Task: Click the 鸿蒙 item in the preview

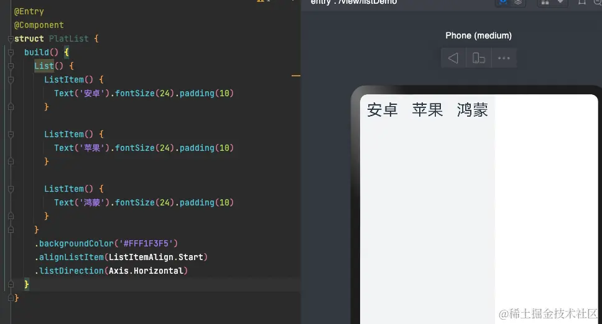Action: 473,110
